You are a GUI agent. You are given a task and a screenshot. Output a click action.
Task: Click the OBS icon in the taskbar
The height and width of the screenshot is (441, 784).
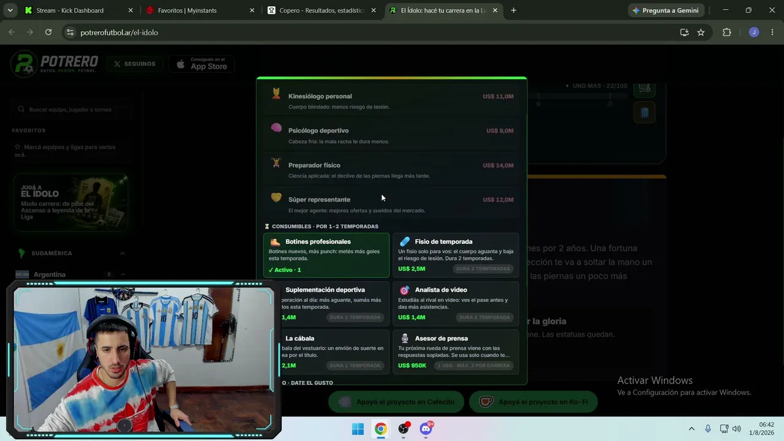(x=403, y=429)
